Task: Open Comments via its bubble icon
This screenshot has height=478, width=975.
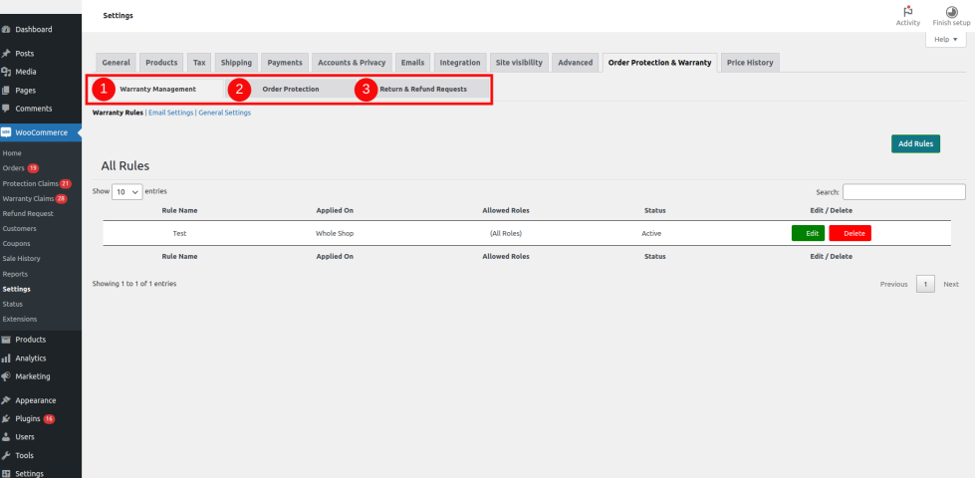Action: point(7,109)
